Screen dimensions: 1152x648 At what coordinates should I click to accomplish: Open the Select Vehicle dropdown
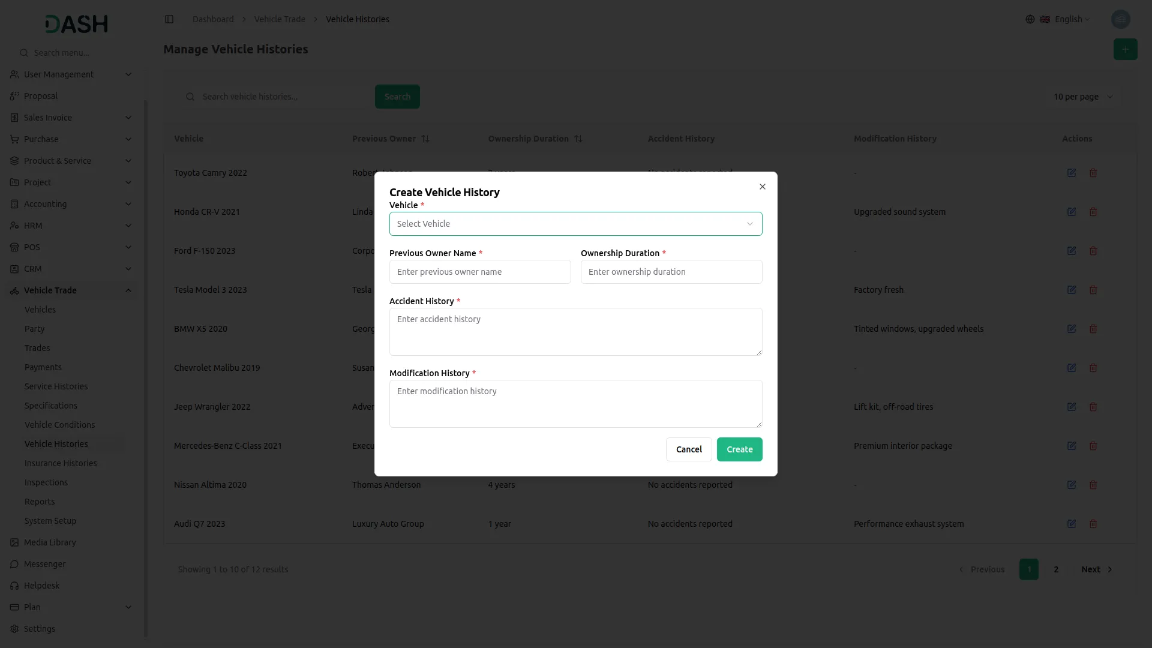(575, 224)
